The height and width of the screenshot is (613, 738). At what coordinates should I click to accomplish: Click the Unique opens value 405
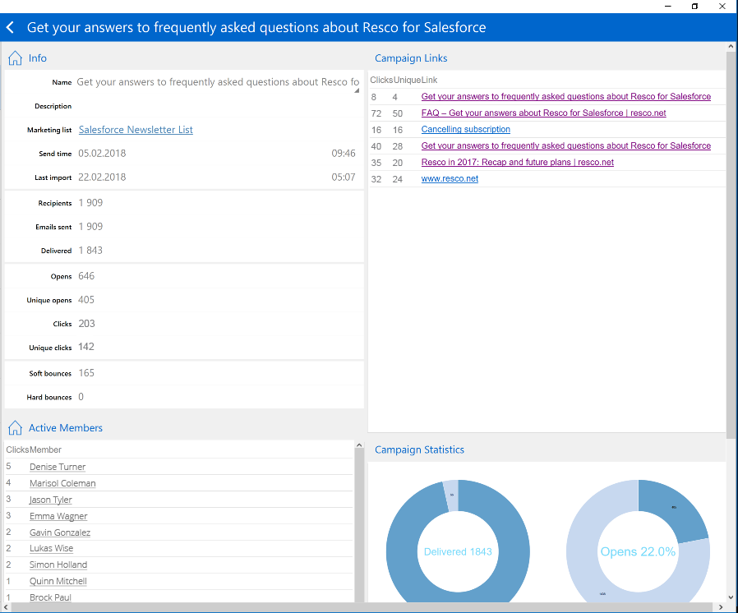[86, 300]
